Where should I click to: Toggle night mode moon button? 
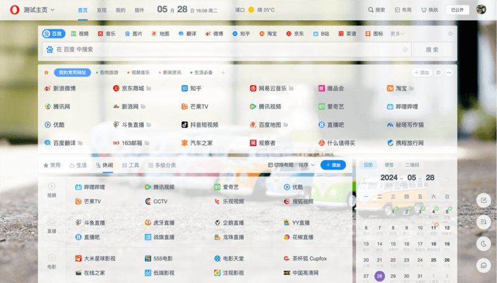(484, 244)
